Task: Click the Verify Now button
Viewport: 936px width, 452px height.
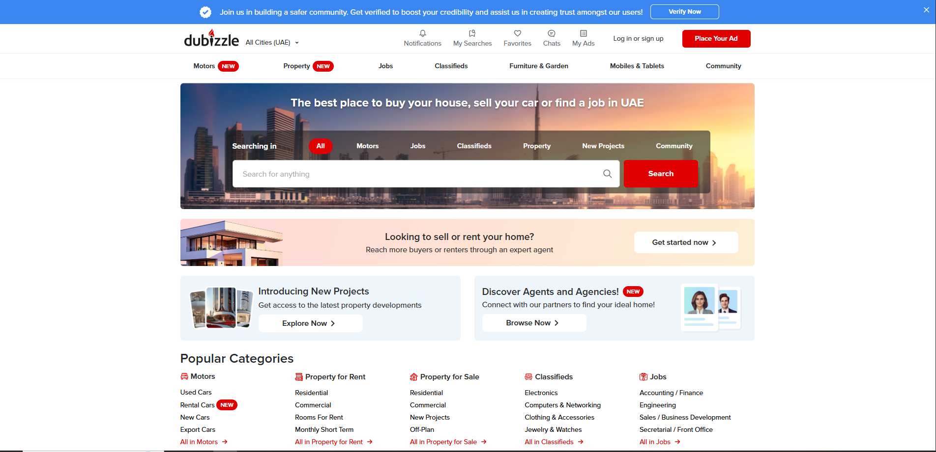Action: 684,12
